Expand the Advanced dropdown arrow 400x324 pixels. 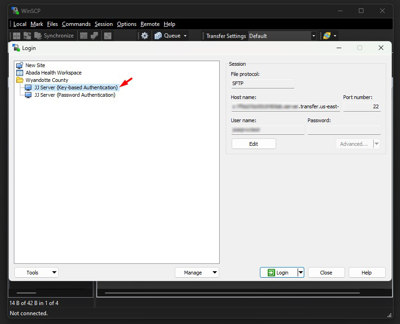pos(376,144)
